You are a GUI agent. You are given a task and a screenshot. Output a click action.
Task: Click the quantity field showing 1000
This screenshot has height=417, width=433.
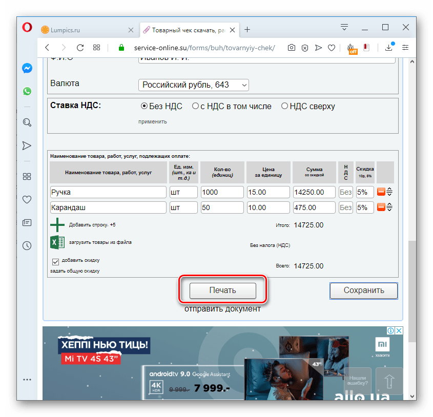pyautogui.click(x=221, y=192)
